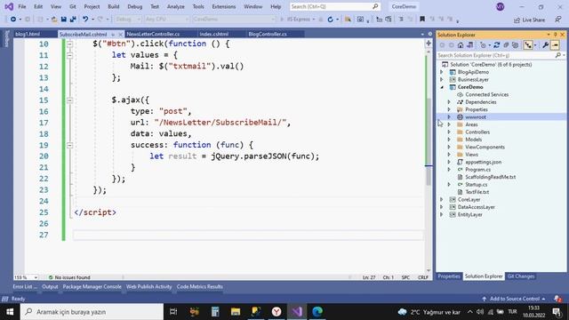The height and width of the screenshot is (320, 569).
Task: Switch to the Index.cshtml tab
Action: [x=214, y=34]
